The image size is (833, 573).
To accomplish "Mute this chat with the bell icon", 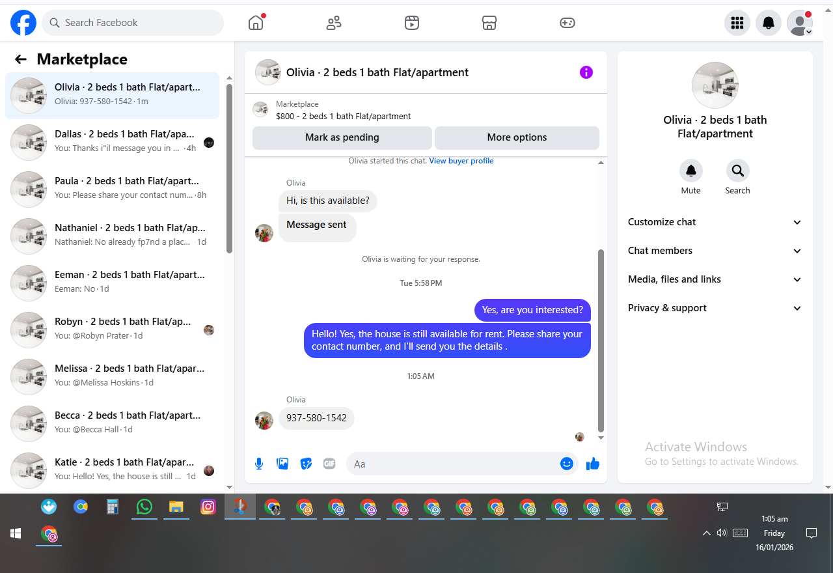I will tap(691, 171).
